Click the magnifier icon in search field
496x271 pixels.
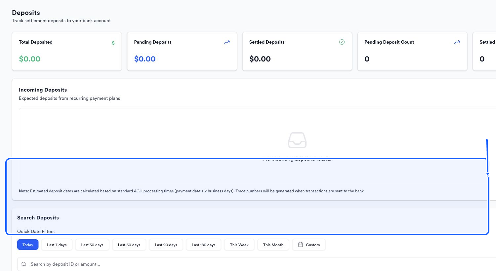tap(24, 264)
